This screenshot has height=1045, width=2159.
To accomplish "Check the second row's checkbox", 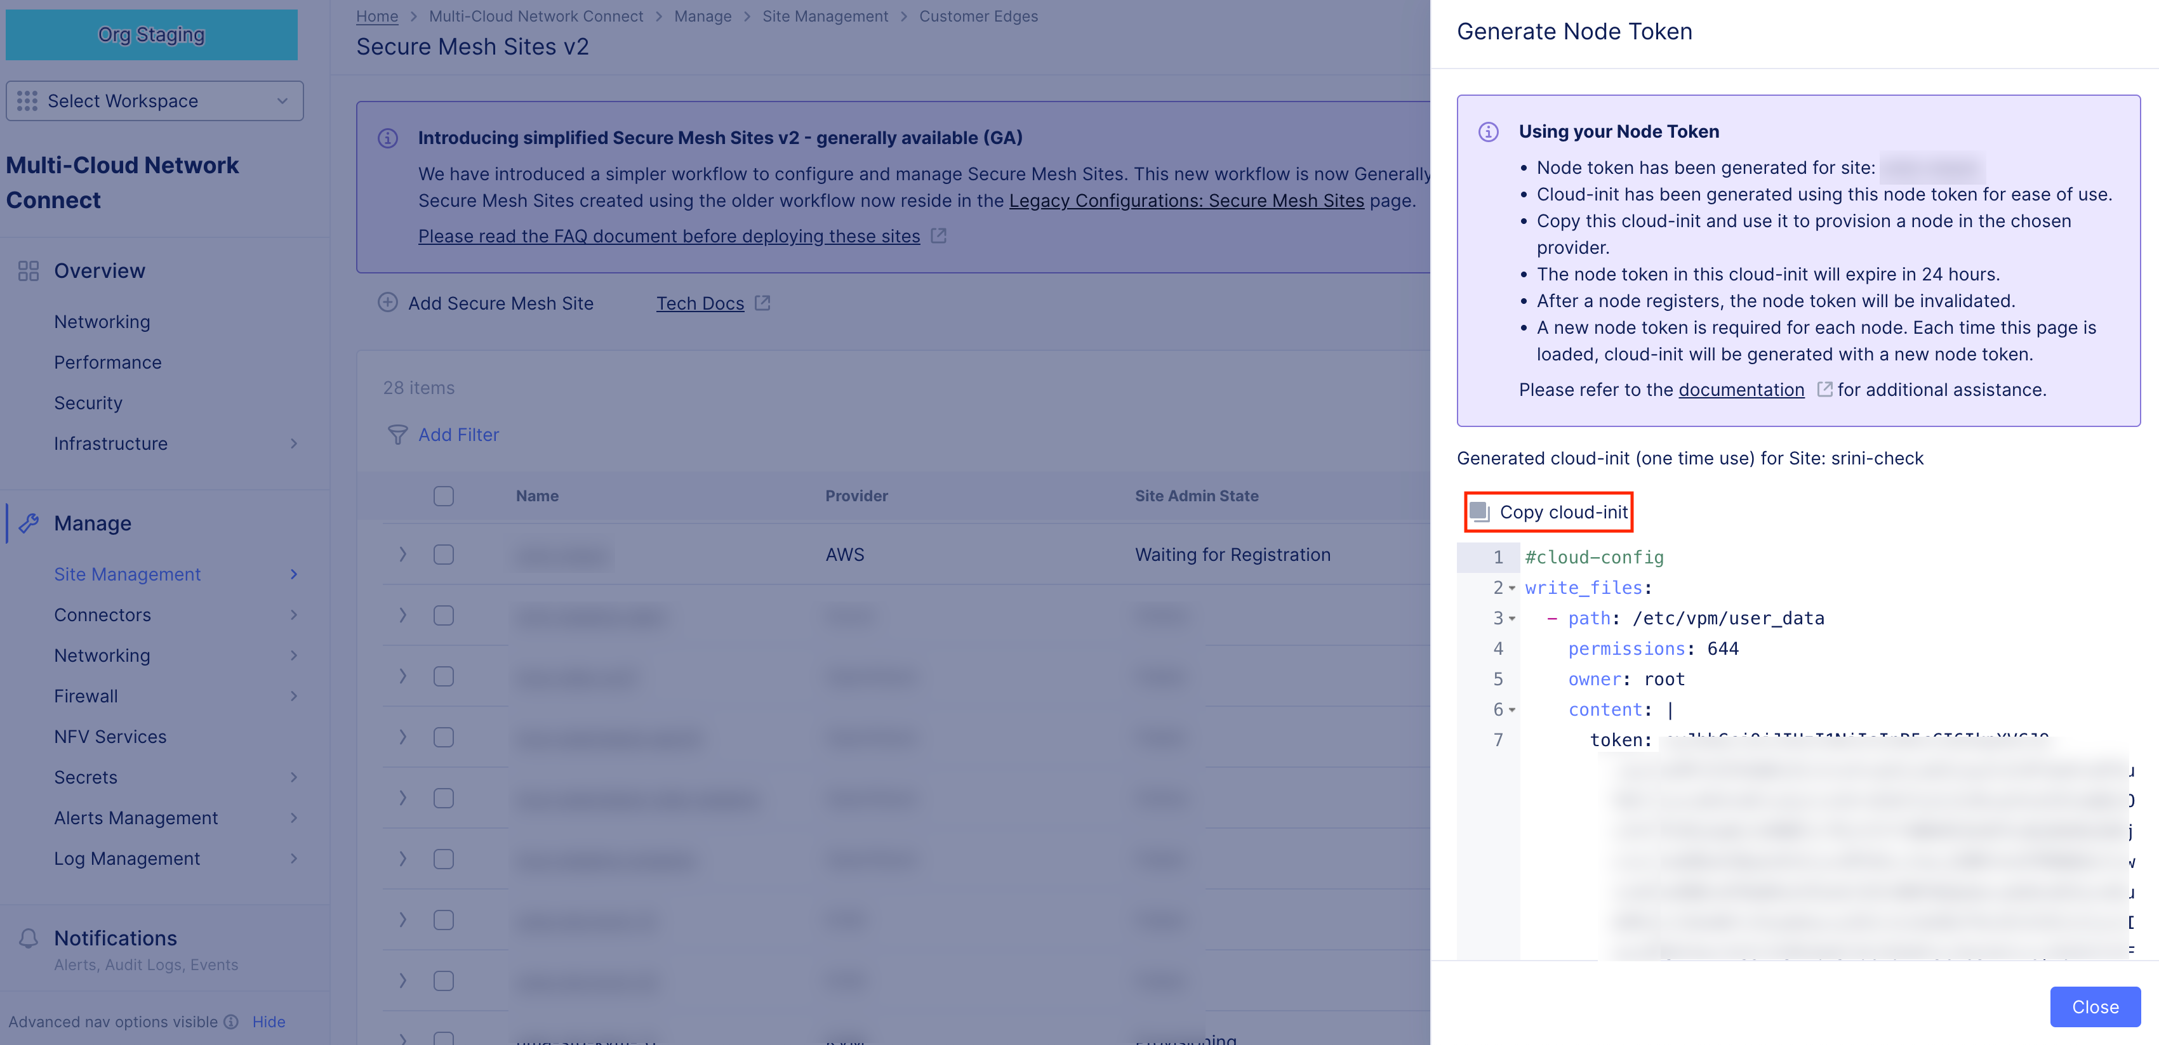I will [443, 616].
